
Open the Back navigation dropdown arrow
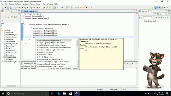point(86,7)
